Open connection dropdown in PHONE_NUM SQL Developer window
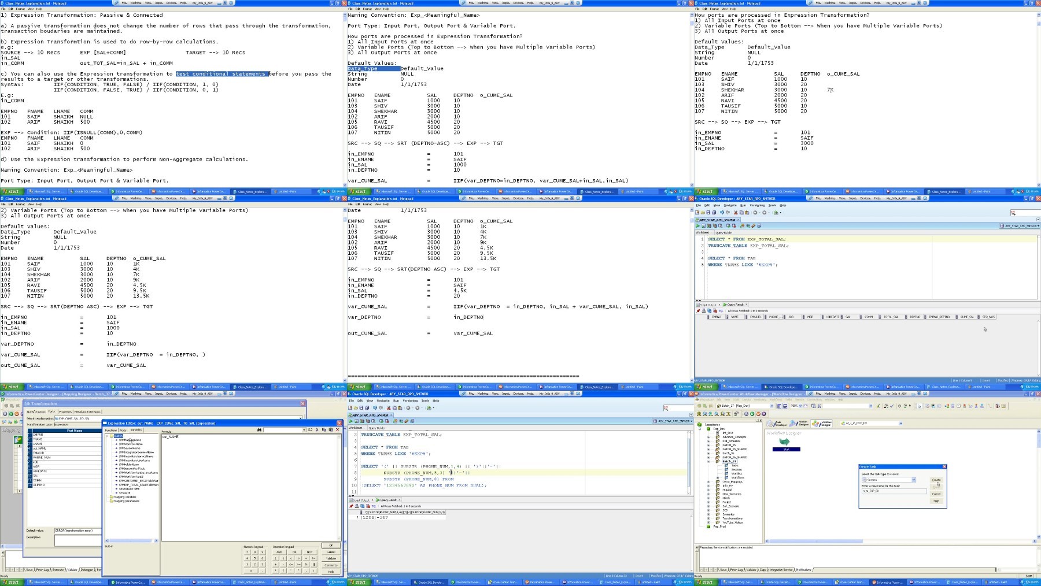This screenshot has width=1041, height=586. 673,421
